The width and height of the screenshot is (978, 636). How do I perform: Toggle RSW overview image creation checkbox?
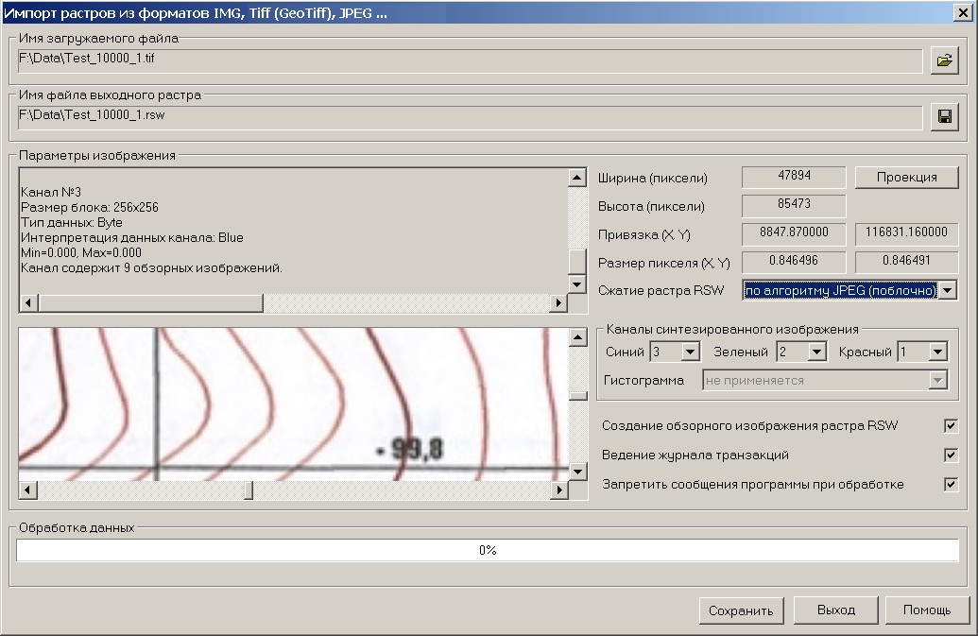pyautogui.click(x=951, y=426)
